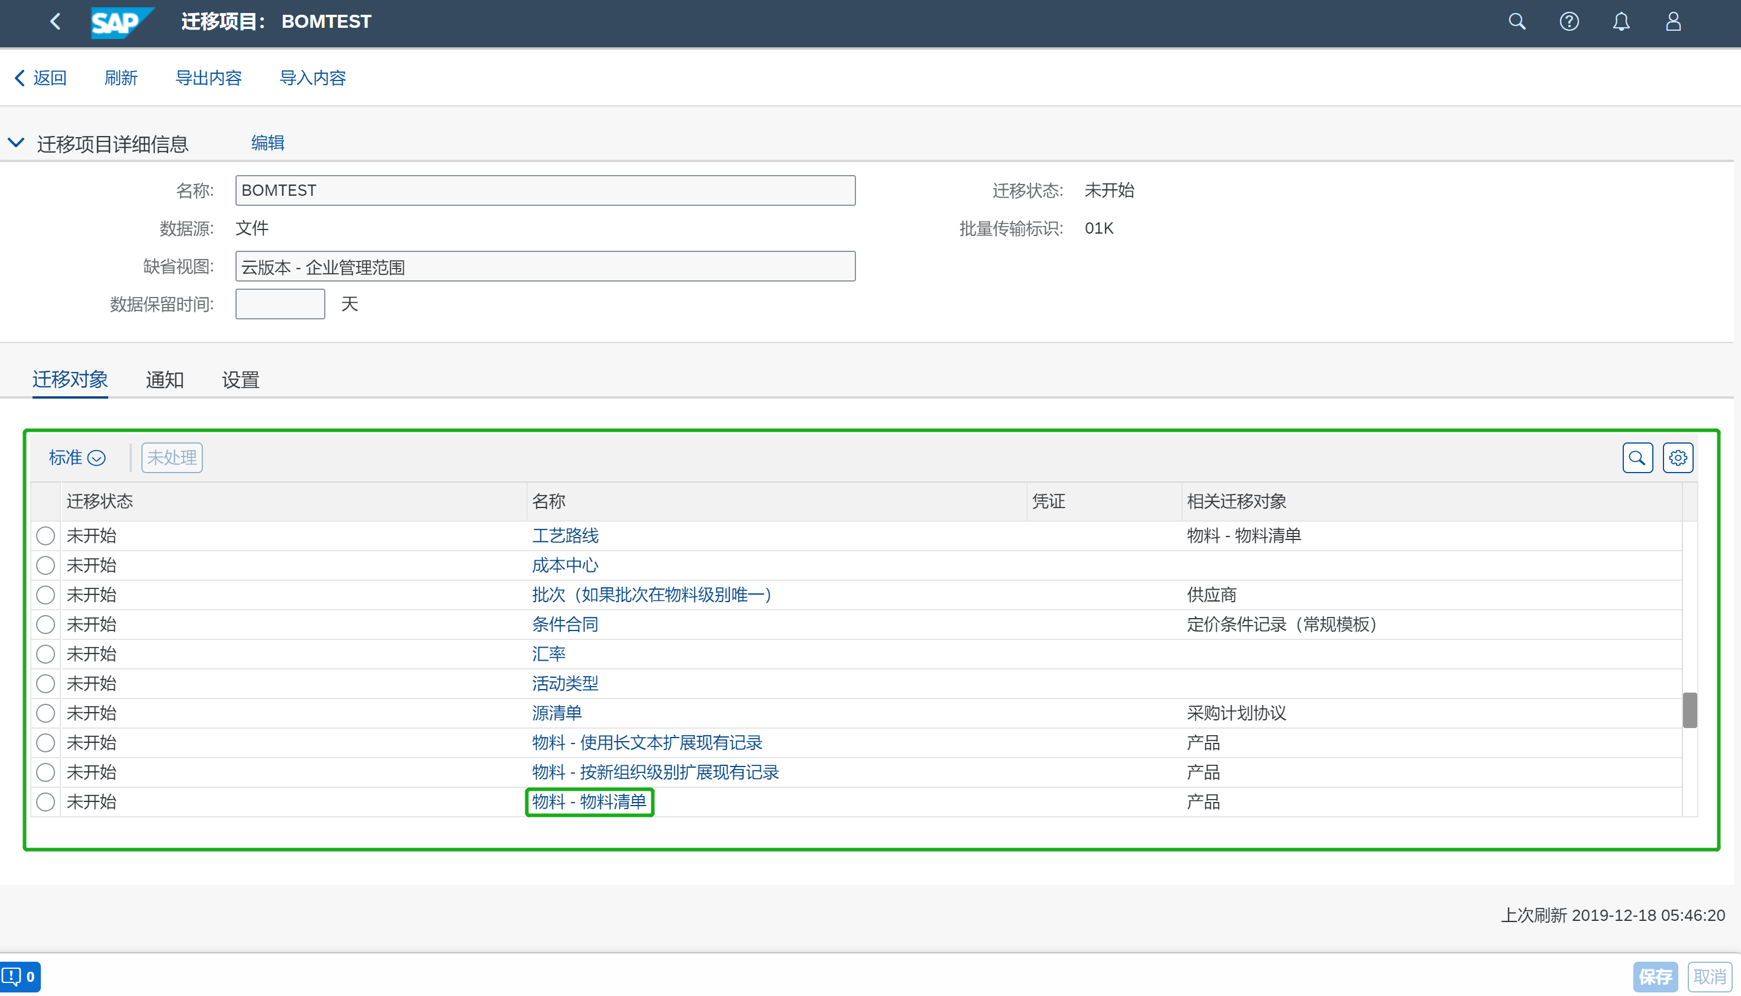This screenshot has width=1741, height=996.
Task: Open notifications bell icon
Action: tap(1620, 22)
